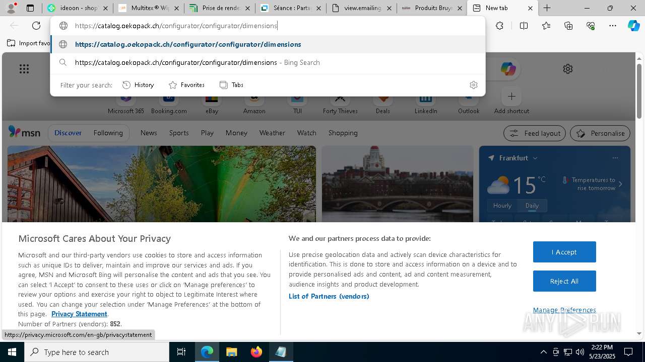Open the tab actions menu icon

[30, 8]
